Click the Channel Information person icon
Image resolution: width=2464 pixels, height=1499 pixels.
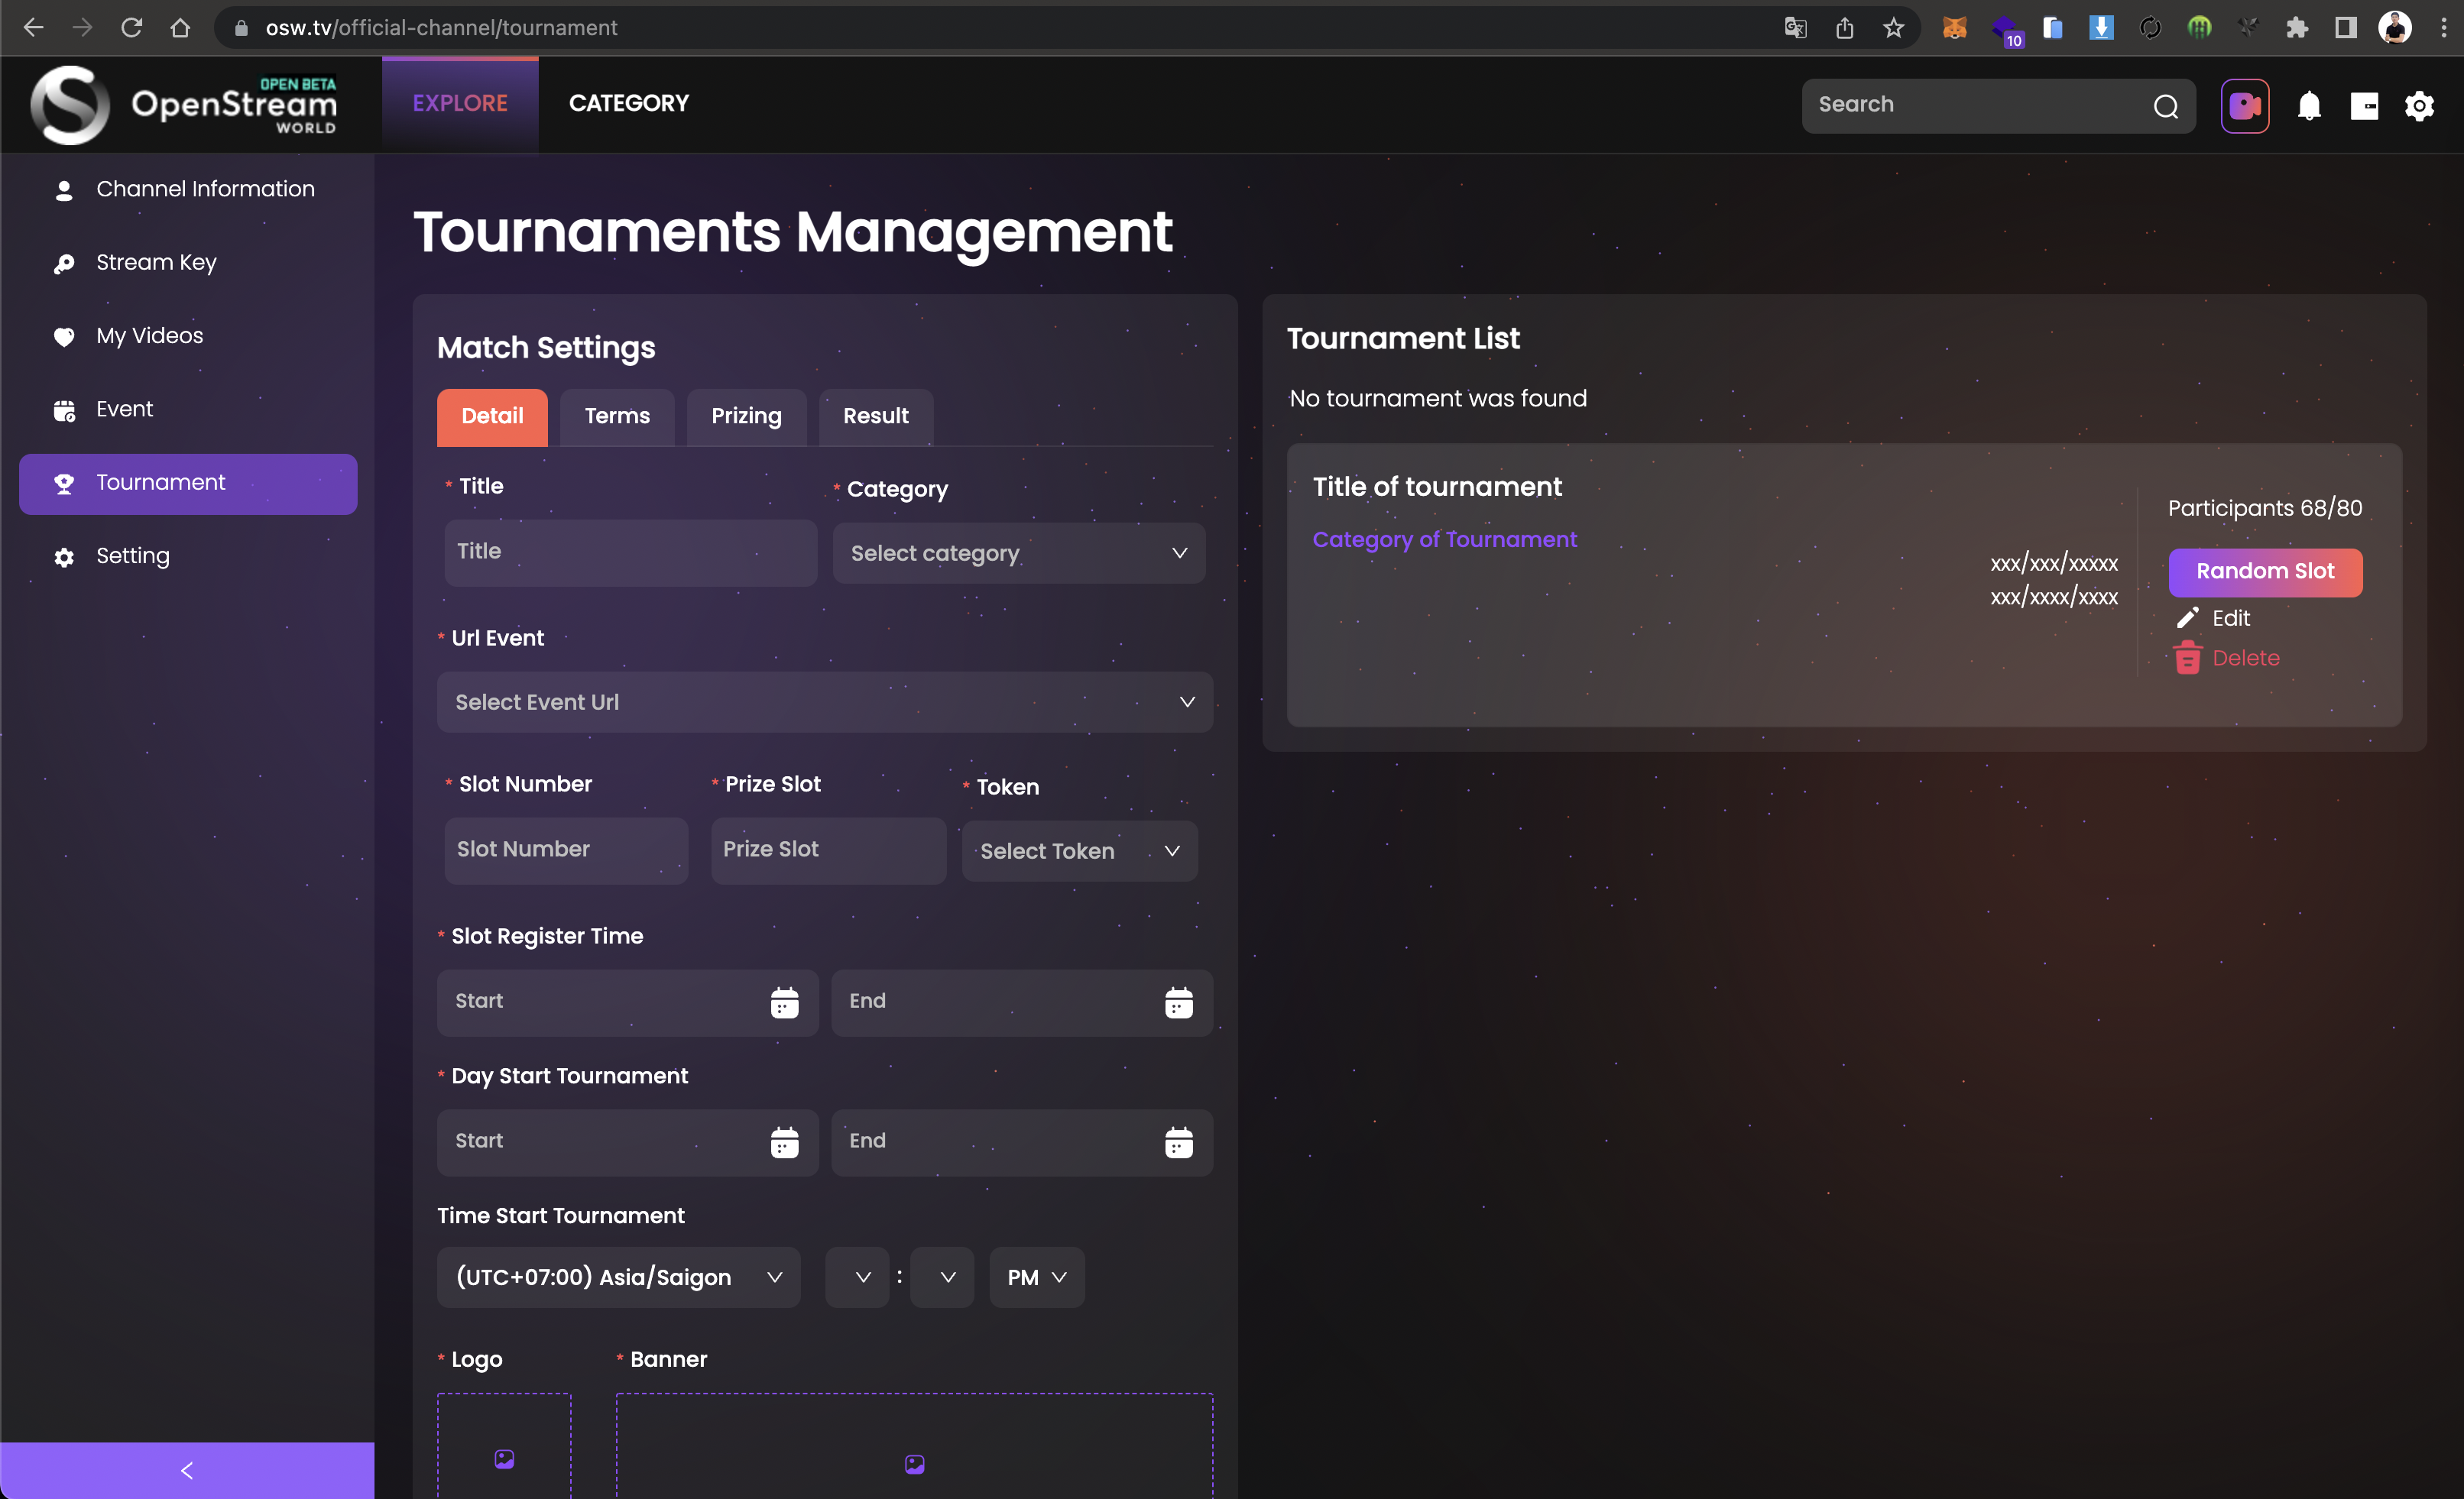click(64, 190)
